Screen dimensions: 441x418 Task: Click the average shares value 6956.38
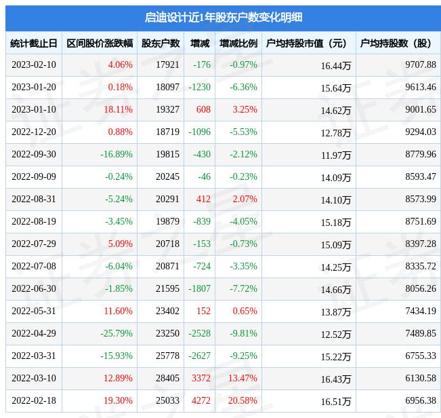point(421,400)
